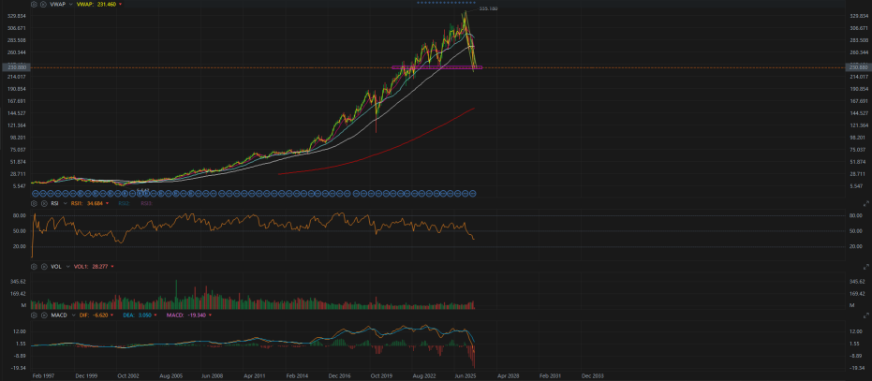The height and width of the screenshot is (381, 872).
Task: Click the round icon next to MACD label
Action: 44,315
